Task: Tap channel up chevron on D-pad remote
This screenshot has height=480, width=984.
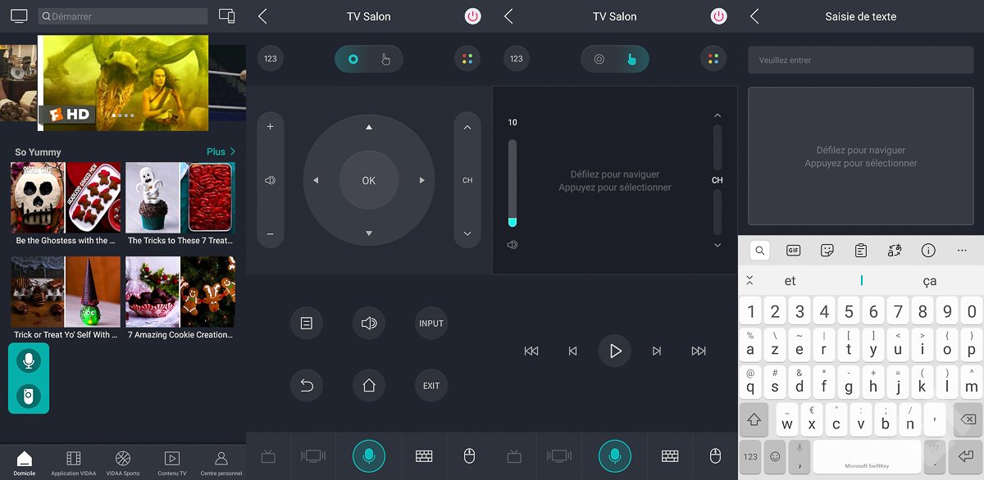Action: pyautogui.click(x=467, y=128)
